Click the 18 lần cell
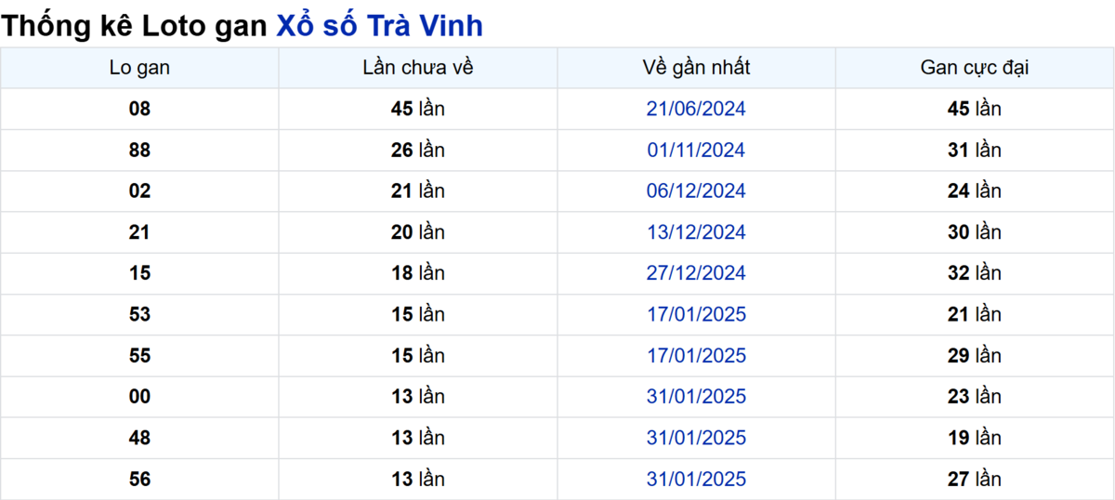The width and height of the screenshot is (1115, 500). 418,273
